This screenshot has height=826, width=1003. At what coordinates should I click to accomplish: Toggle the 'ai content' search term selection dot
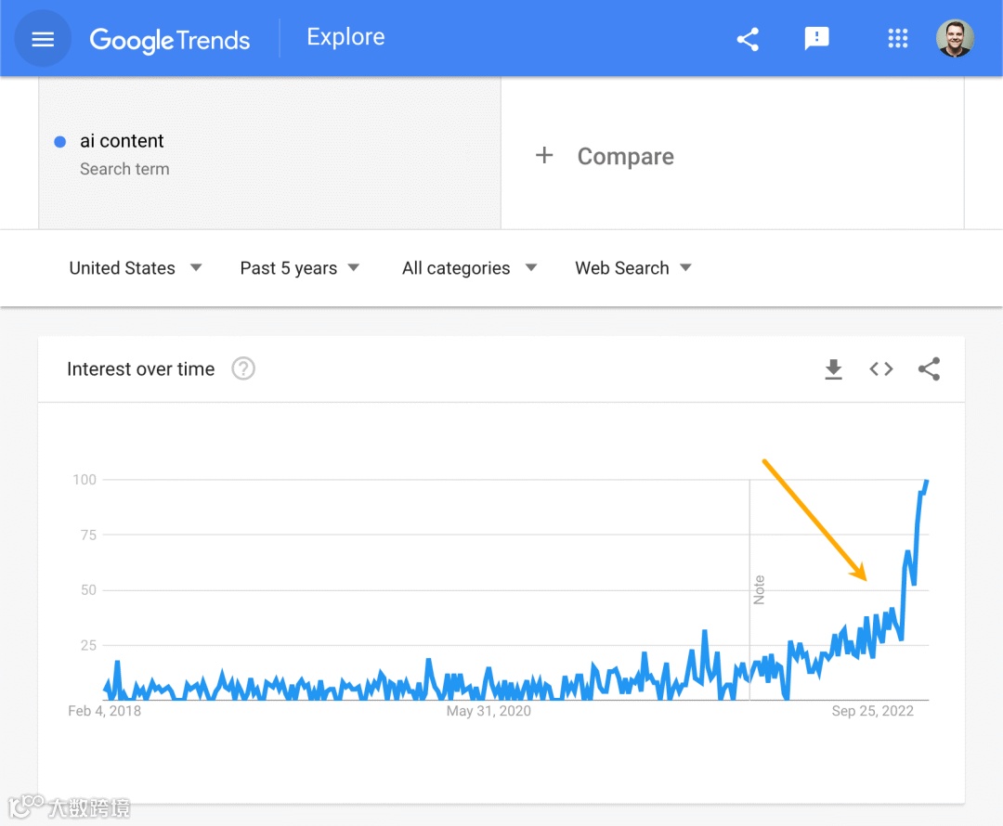click(x=59, y=141)
